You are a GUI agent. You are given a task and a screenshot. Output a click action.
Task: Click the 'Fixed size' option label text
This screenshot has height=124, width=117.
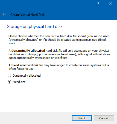(19, 82)
